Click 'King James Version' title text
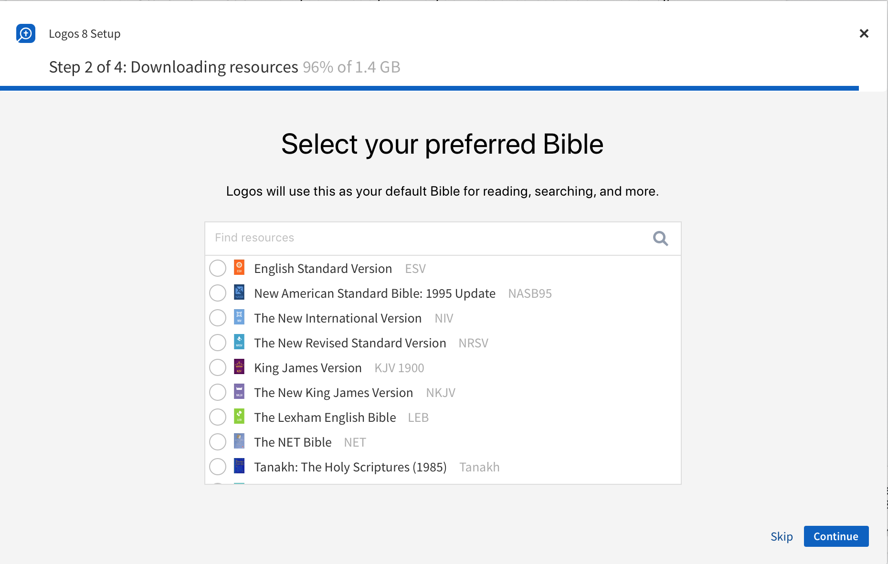The height and width of the screenshot is (564, 888). [308, 368]
